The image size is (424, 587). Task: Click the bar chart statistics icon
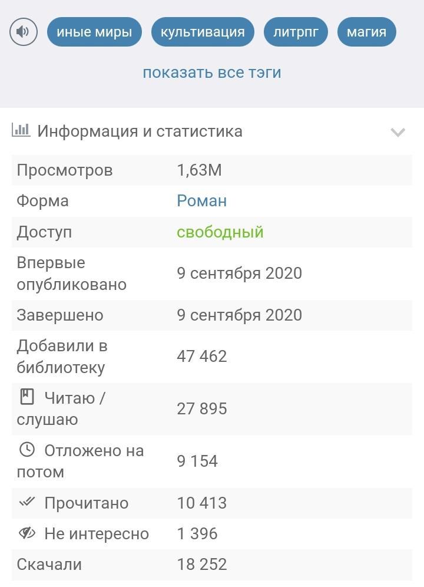pyautogui.click(x=21, y=130)
